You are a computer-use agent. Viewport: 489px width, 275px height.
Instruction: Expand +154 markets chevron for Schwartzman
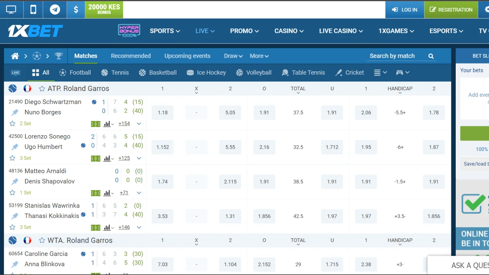coord(139,124)
